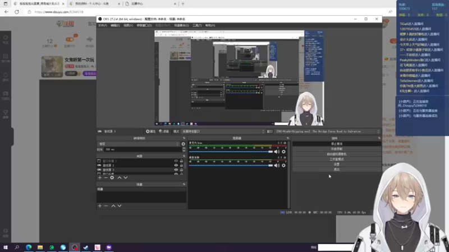Pop out the controls dock panel icon
The width and height of the screenshot is (449, 252).
[379, 138]
